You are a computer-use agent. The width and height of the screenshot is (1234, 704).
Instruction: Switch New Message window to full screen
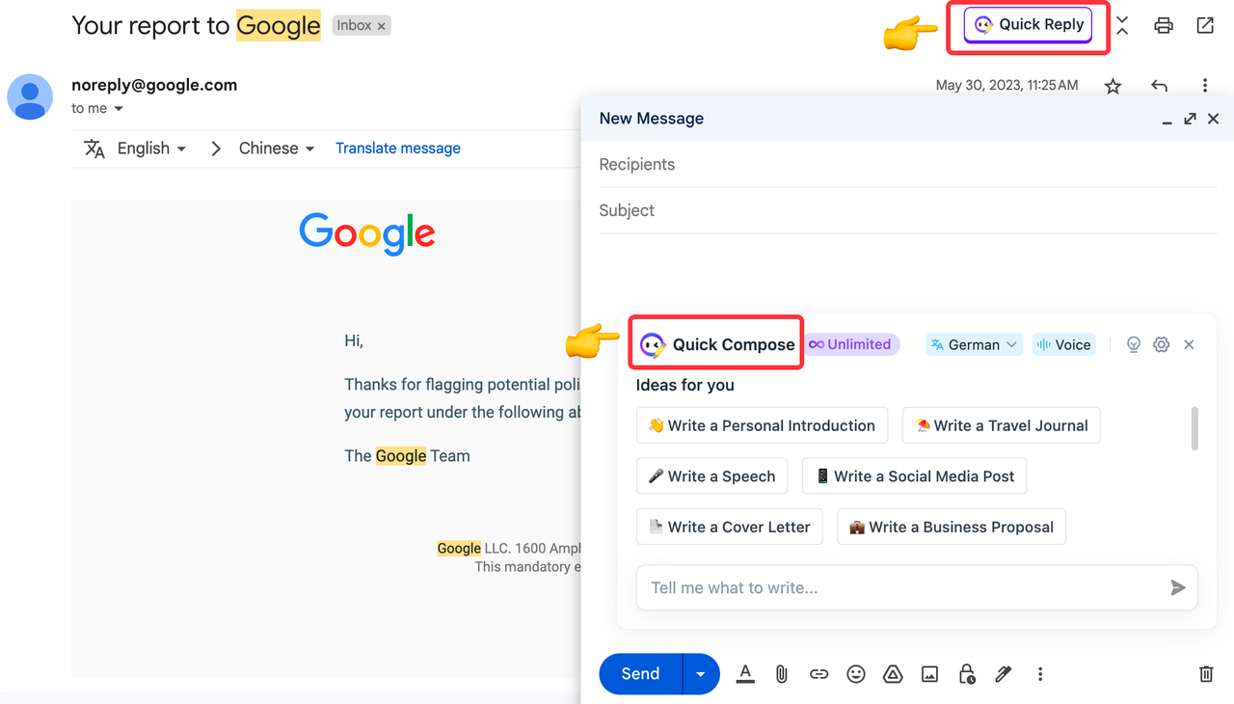(x=1190, y=119)
